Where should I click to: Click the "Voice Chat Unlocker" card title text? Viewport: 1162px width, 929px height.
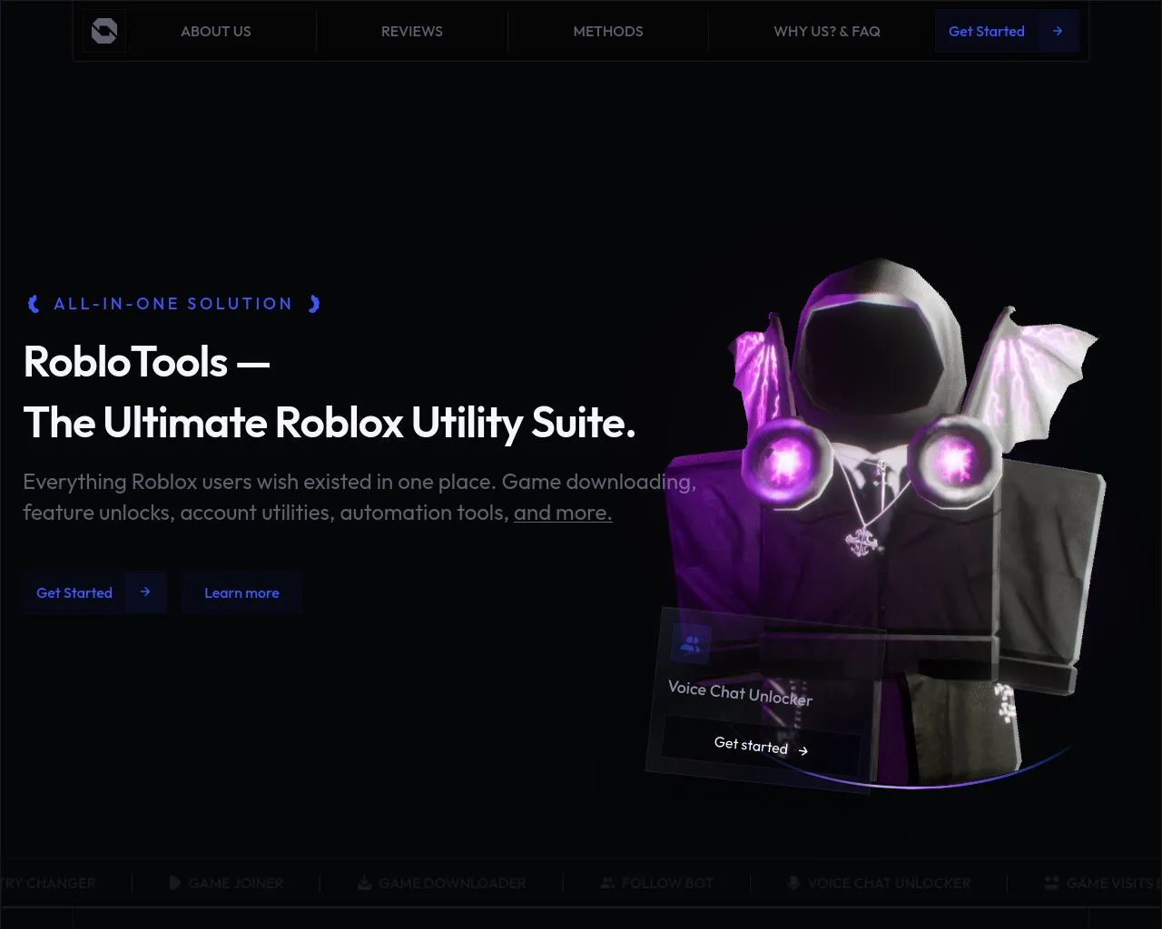(741, 693)
